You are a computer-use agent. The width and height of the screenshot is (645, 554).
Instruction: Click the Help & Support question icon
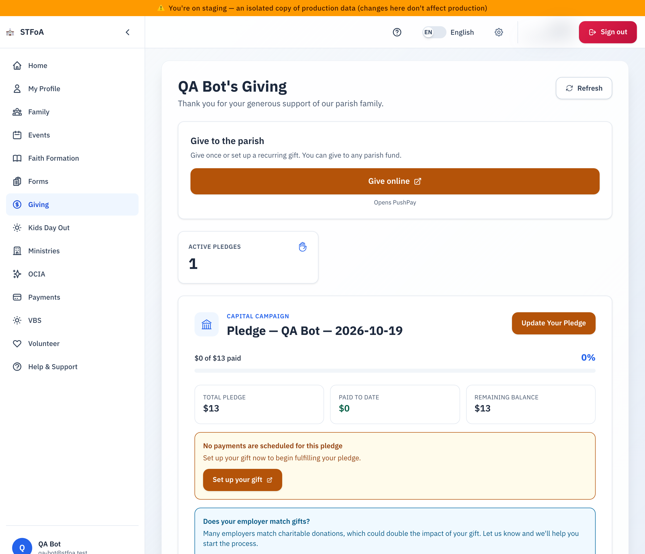(x=17, y=367)
